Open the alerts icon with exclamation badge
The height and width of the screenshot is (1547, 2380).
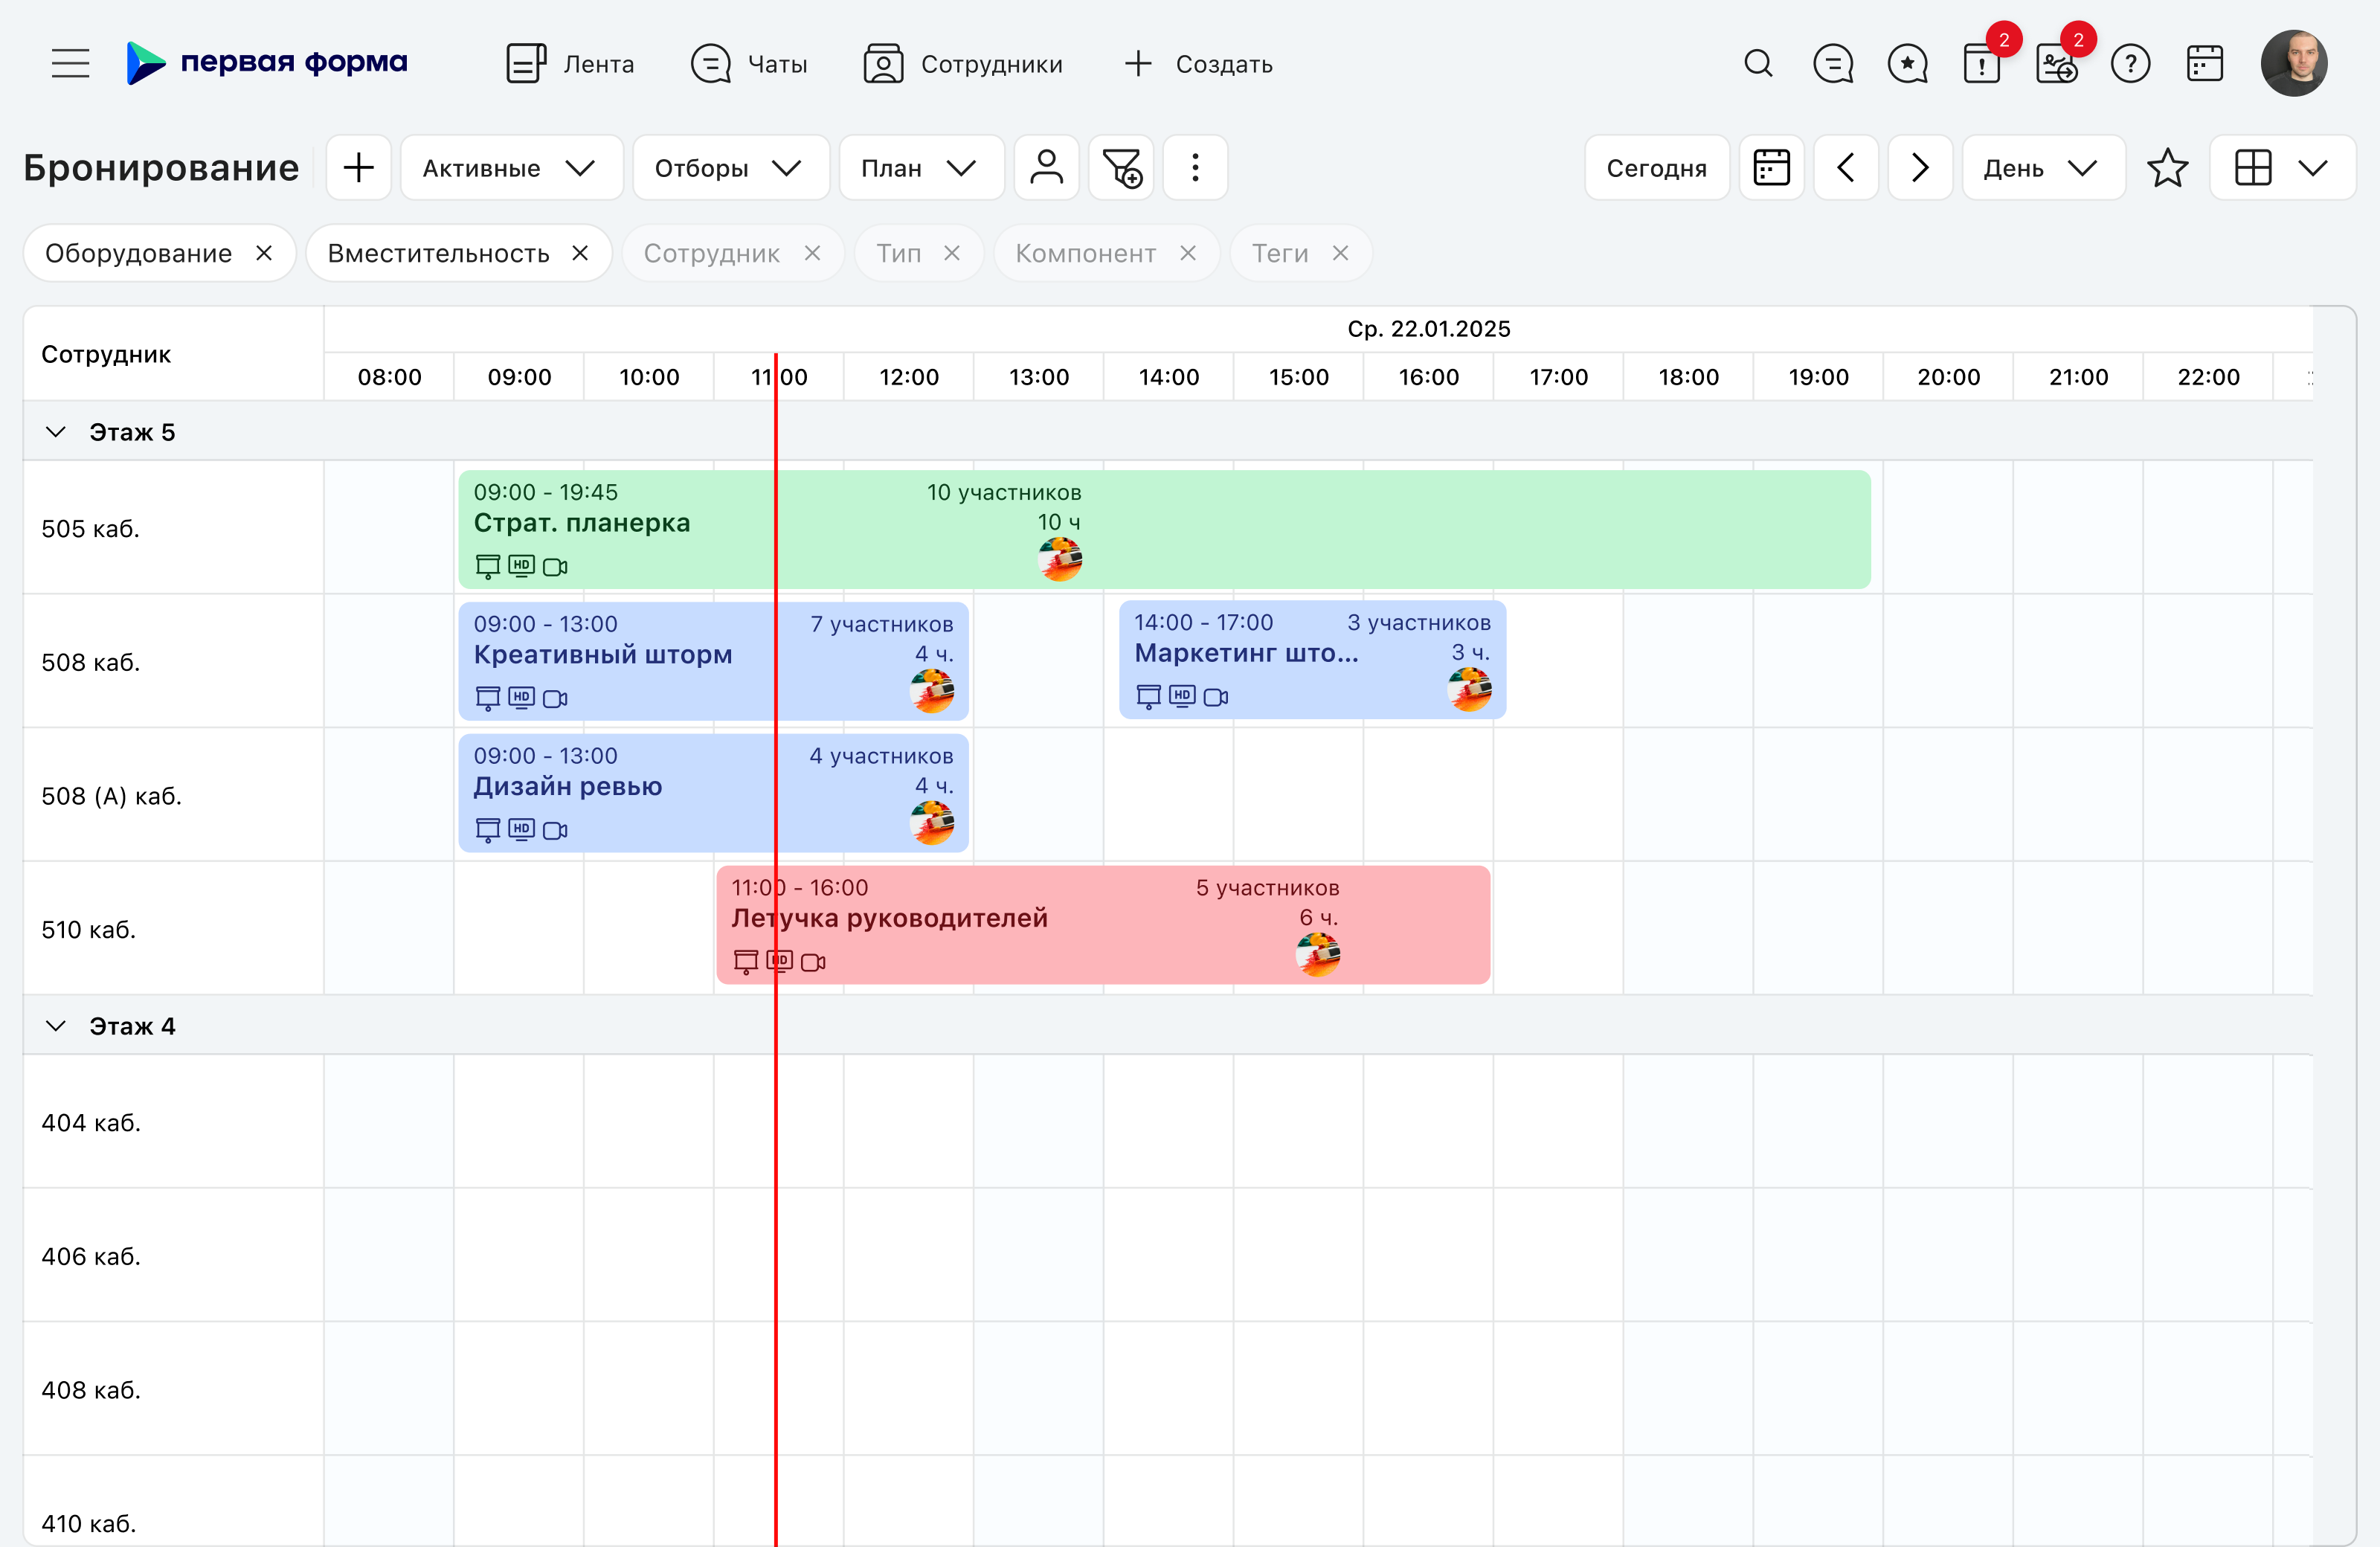[x=1982, y=64]
